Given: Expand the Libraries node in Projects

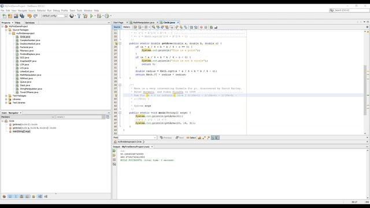Looking at the screenshot, I should [6, 99].
